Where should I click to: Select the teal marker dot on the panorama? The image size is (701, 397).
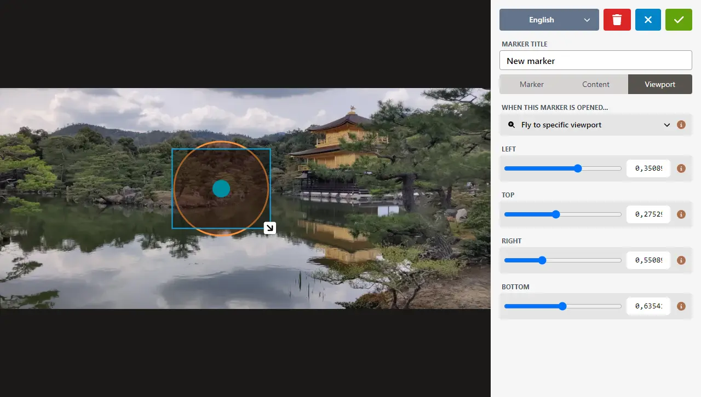pos(221,189)
